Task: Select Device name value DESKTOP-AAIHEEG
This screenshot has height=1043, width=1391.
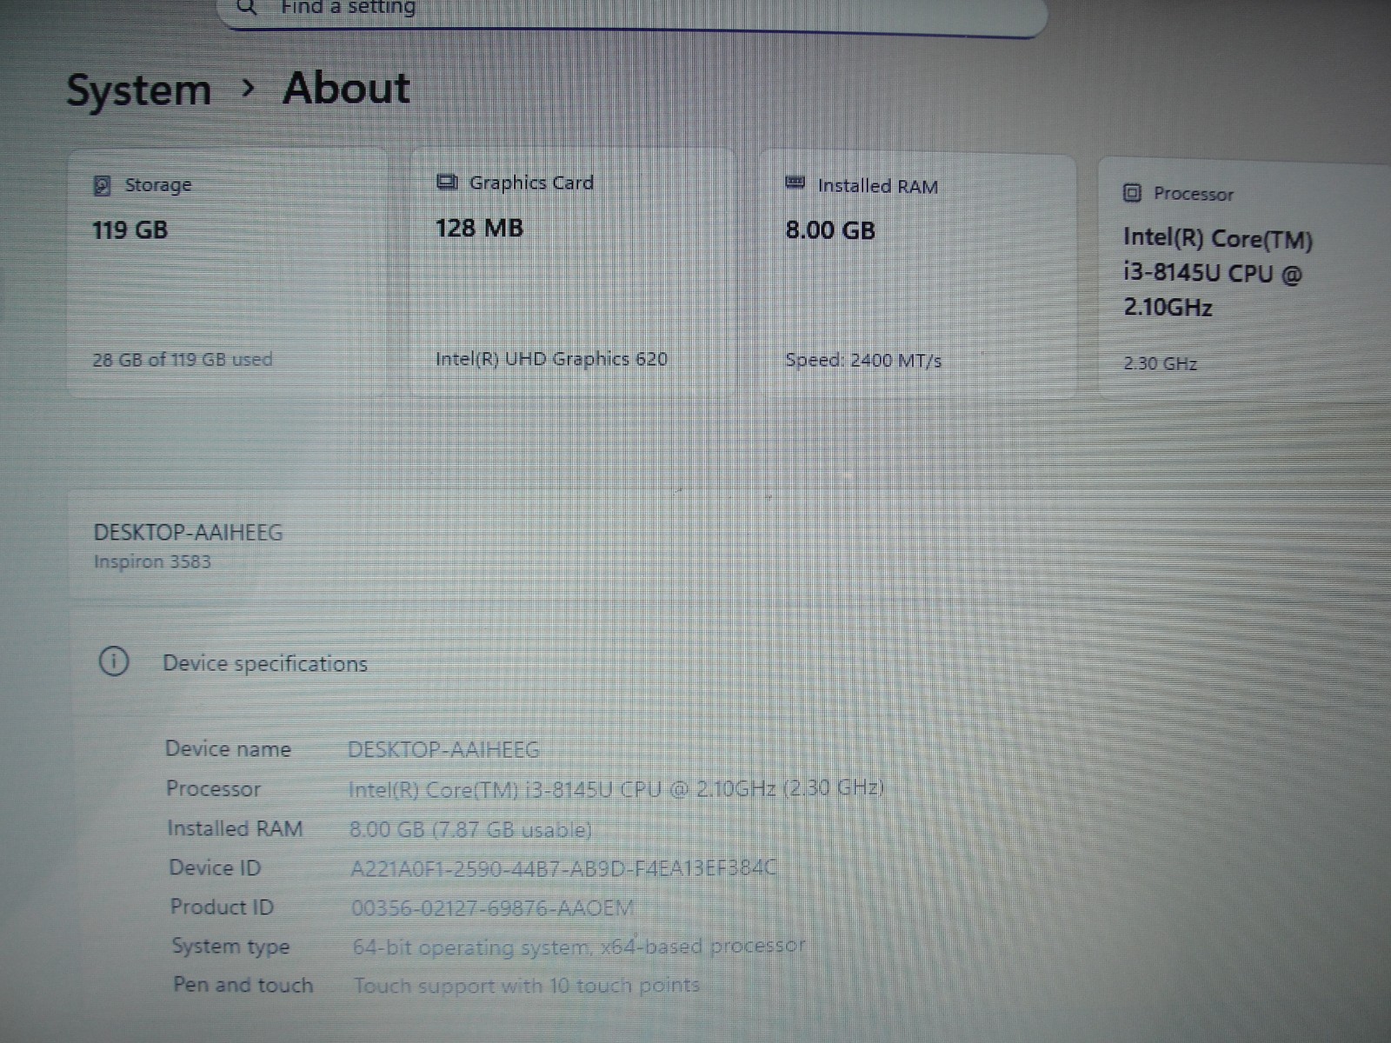Action: (443, 749)
